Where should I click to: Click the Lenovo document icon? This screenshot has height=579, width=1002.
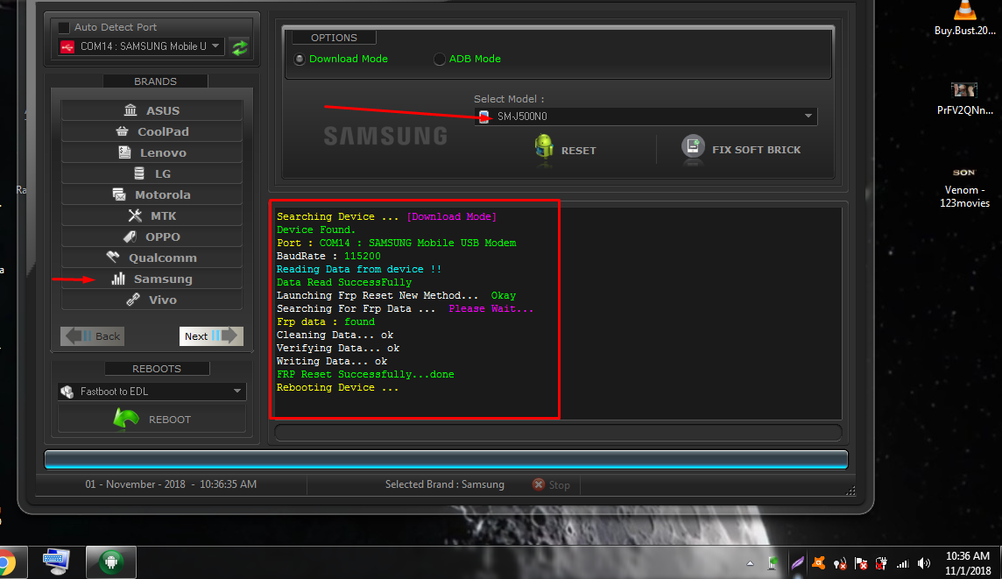coord(124,152)
